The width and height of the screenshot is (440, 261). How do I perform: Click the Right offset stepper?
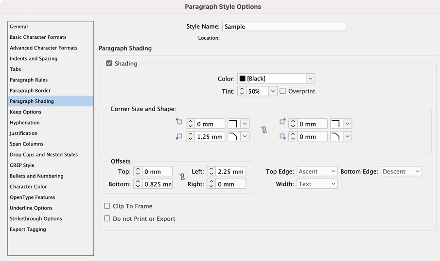(211, 184)
